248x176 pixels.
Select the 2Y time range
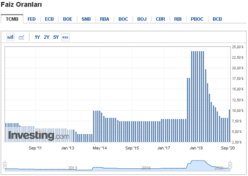47,37
